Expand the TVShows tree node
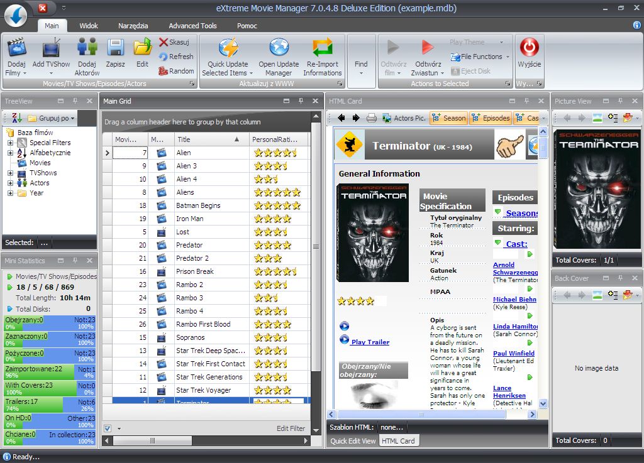Screen dimensions: 644x463 pos(10,173)
